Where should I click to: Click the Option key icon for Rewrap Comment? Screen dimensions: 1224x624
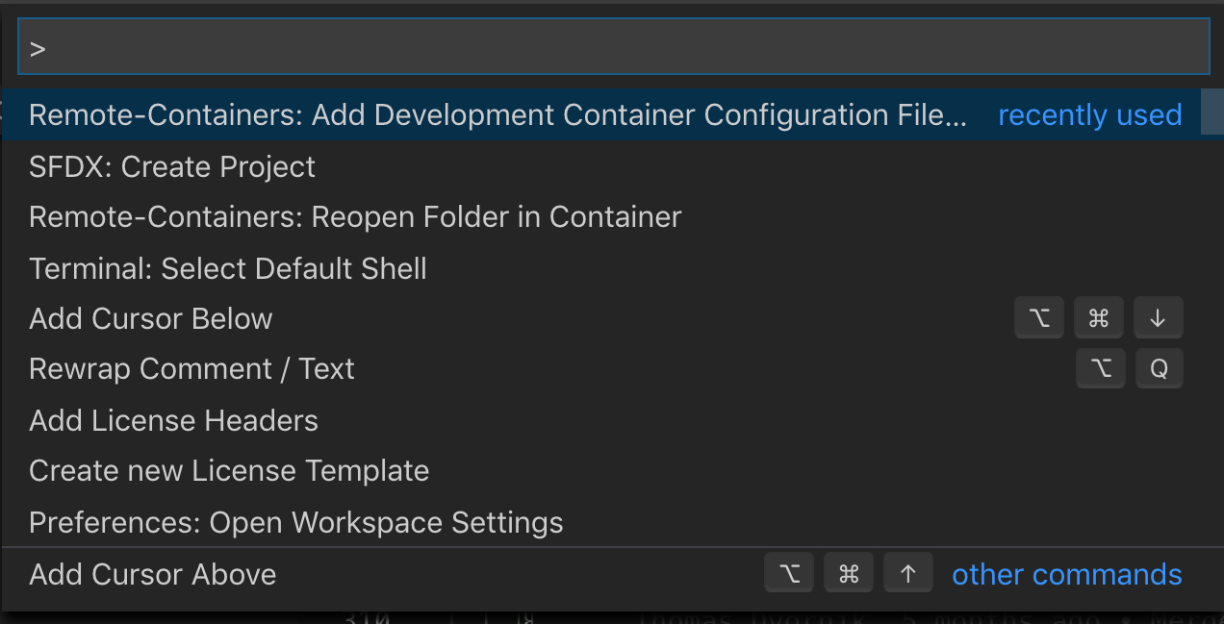pos(1101,369)
